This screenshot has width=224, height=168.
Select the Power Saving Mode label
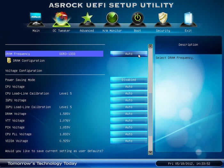click(20, 80)
